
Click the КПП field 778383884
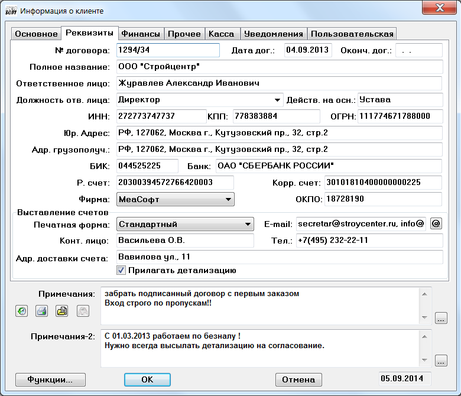[277, 116]
